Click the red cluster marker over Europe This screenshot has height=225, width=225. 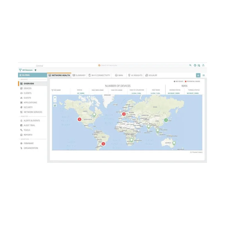pyautogui.click(x=124, y=114)
